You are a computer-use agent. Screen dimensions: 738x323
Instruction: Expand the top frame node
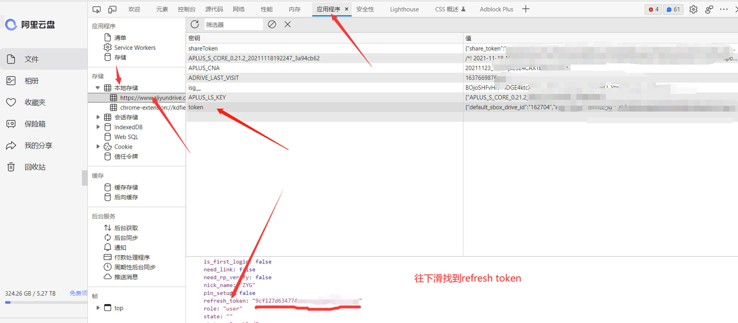98,308
